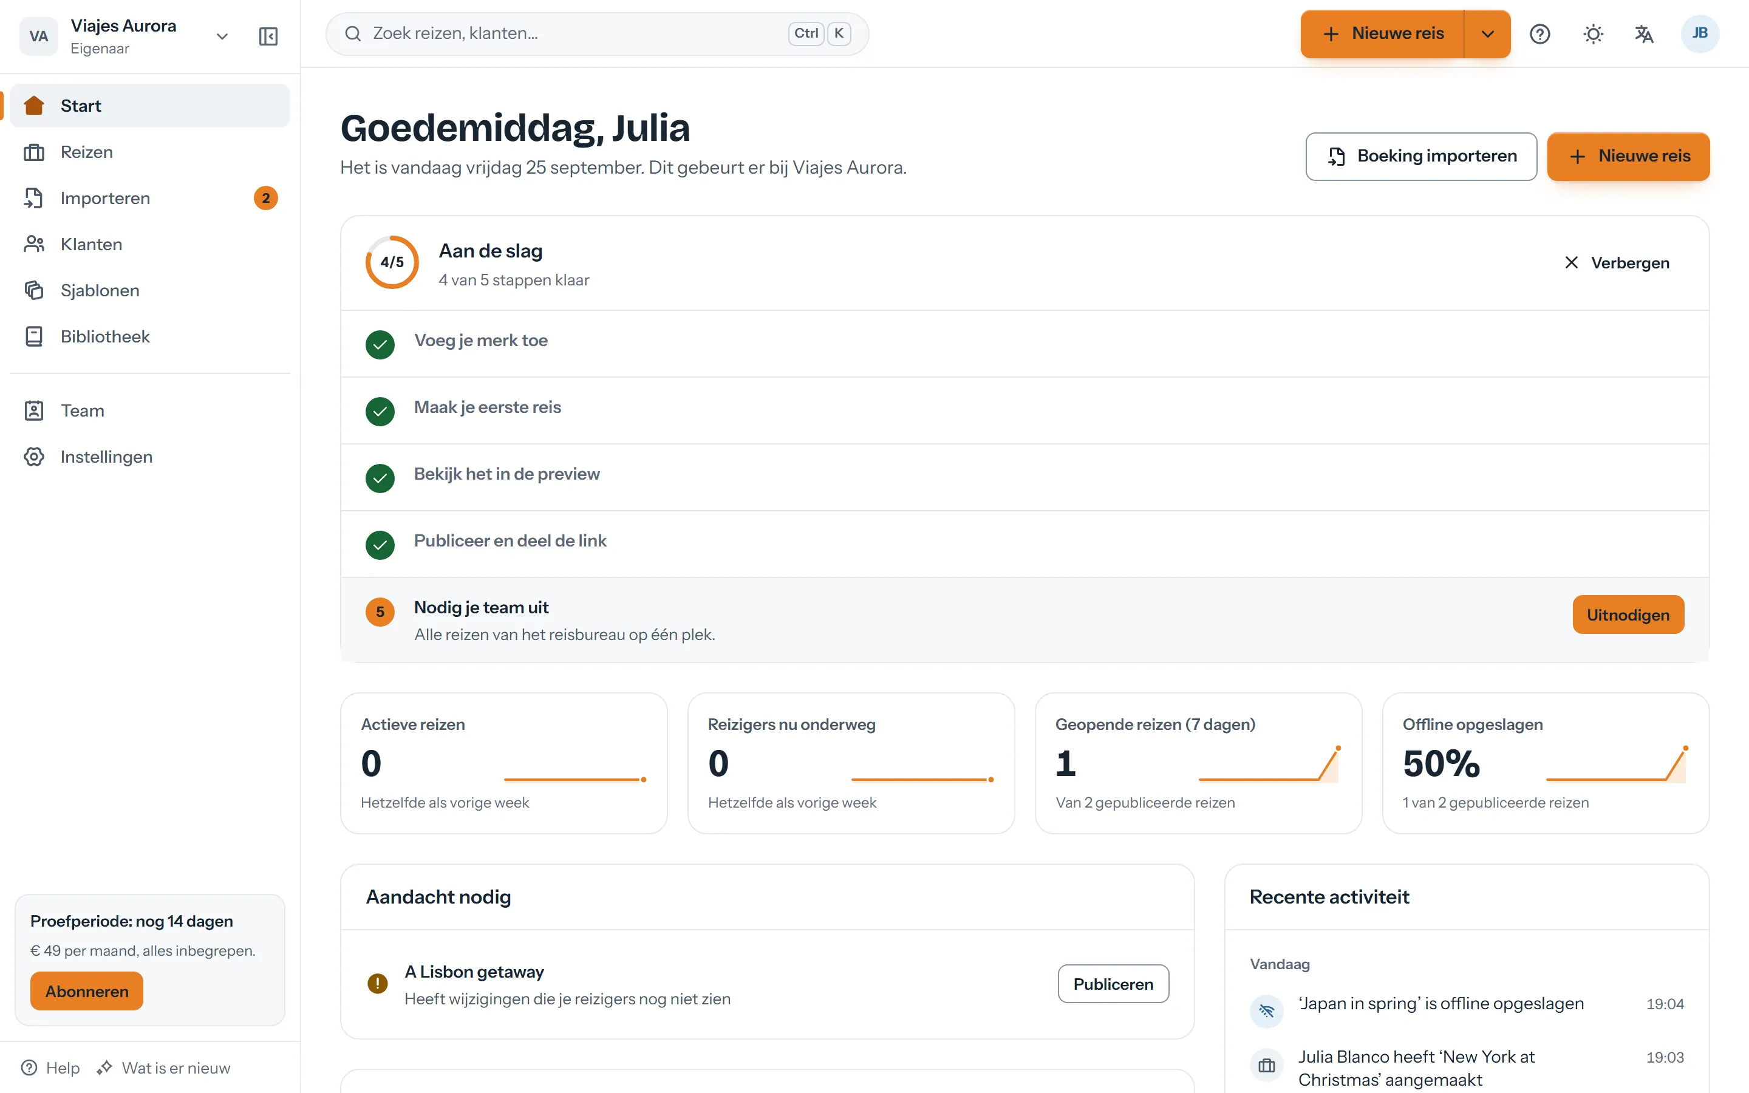Expand the Voeg je merk toe step

coord(1024,344)
